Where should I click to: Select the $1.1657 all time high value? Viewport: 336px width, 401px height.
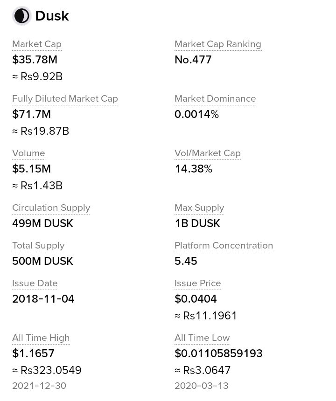click(33, 353)
